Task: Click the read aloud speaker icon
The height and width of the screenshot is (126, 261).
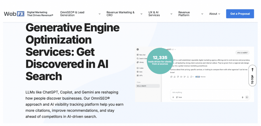Action: click(181, 77)
